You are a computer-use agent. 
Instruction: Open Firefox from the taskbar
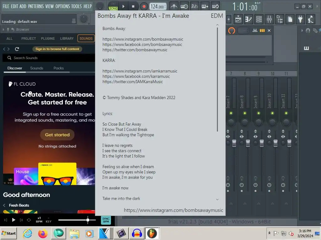(x=43, y=233)
